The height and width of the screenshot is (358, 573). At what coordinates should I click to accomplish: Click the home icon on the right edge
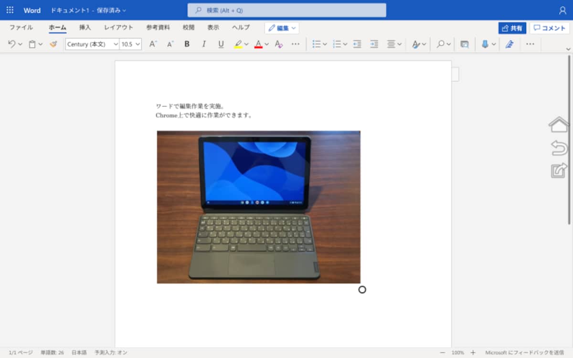(559, 124)
